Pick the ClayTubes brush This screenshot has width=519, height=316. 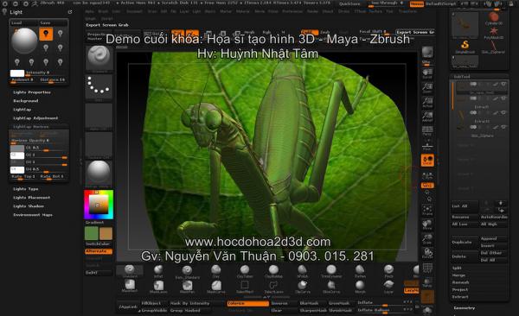(245, 271)
